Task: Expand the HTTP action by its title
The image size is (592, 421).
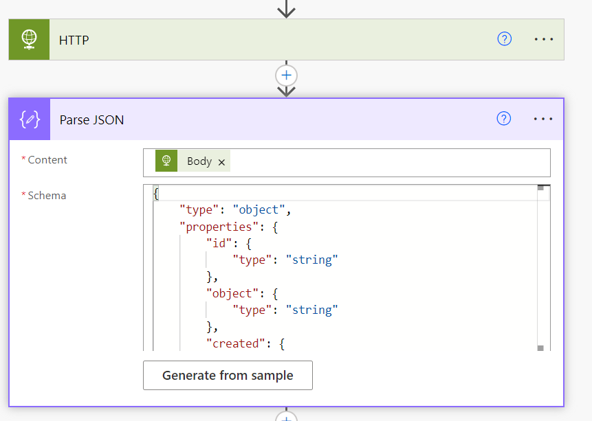Action: tap(74, 40)
